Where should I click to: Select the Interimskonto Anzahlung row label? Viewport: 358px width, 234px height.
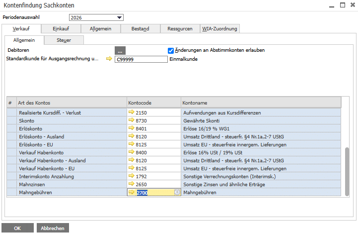click(x=46, y=177)
